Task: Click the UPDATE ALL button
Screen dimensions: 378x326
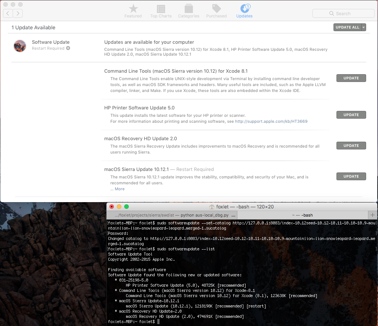Action: (347, 27)
